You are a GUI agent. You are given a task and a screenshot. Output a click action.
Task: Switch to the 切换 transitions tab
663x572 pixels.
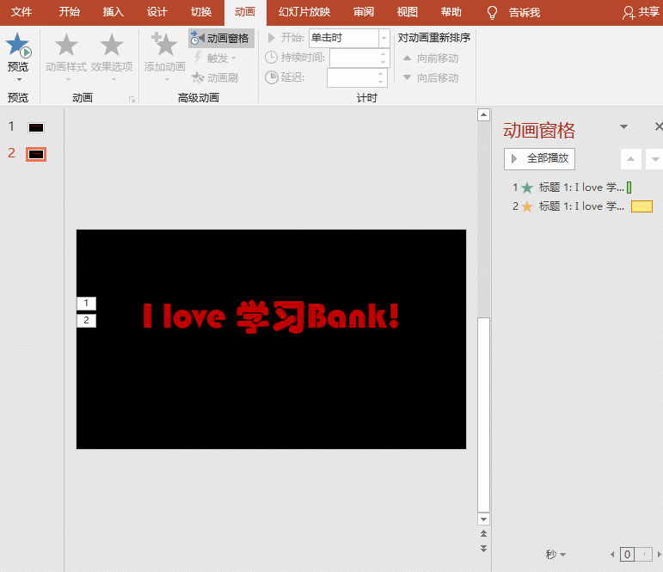(x=200, y=12)
